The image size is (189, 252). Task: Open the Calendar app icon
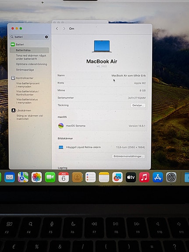coord(64,177)
